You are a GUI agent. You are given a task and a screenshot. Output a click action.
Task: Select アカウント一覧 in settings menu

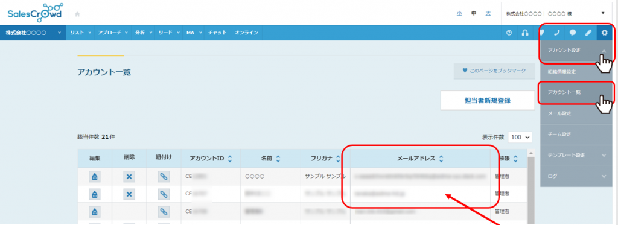click(x=577, y=93)
